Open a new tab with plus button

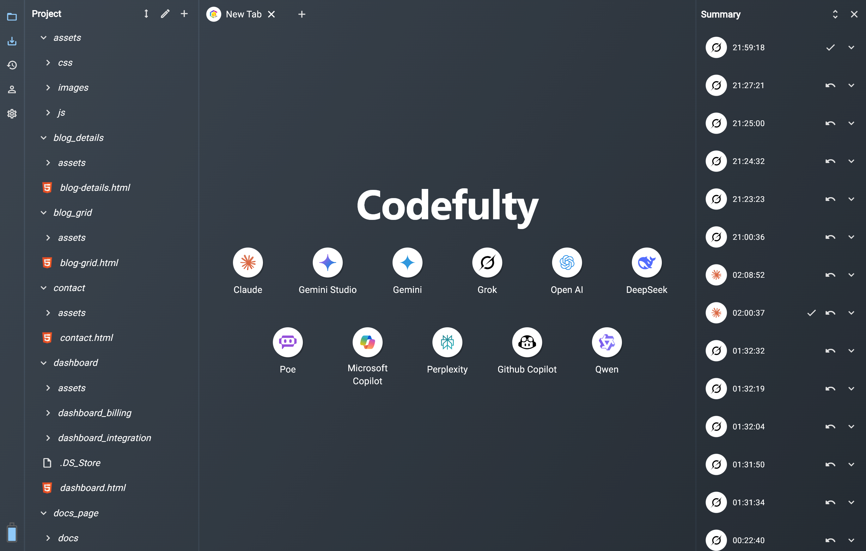coord(302,14)
